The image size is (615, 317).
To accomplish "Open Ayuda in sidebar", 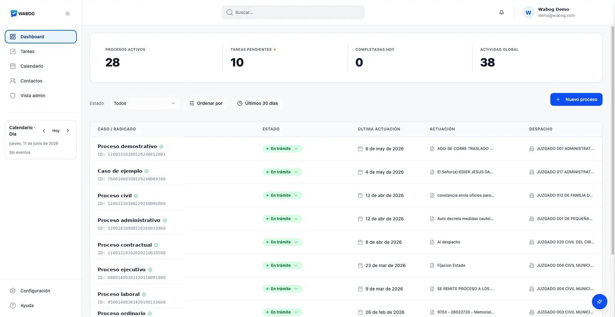I will coord(41,305).
